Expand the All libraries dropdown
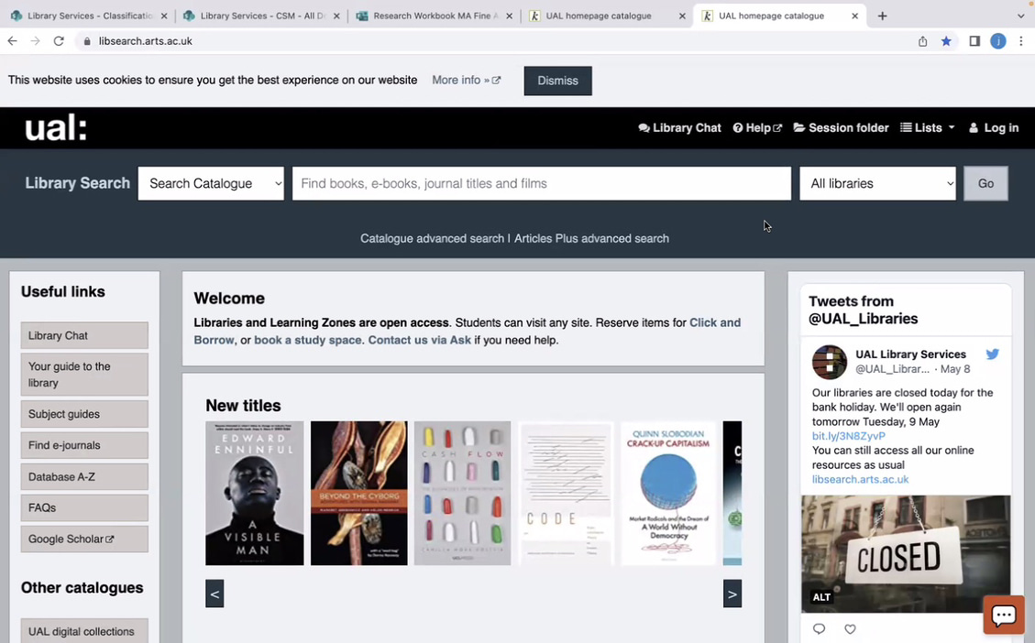The height and width of the screenshot is (643, 1035). point(877,183)
